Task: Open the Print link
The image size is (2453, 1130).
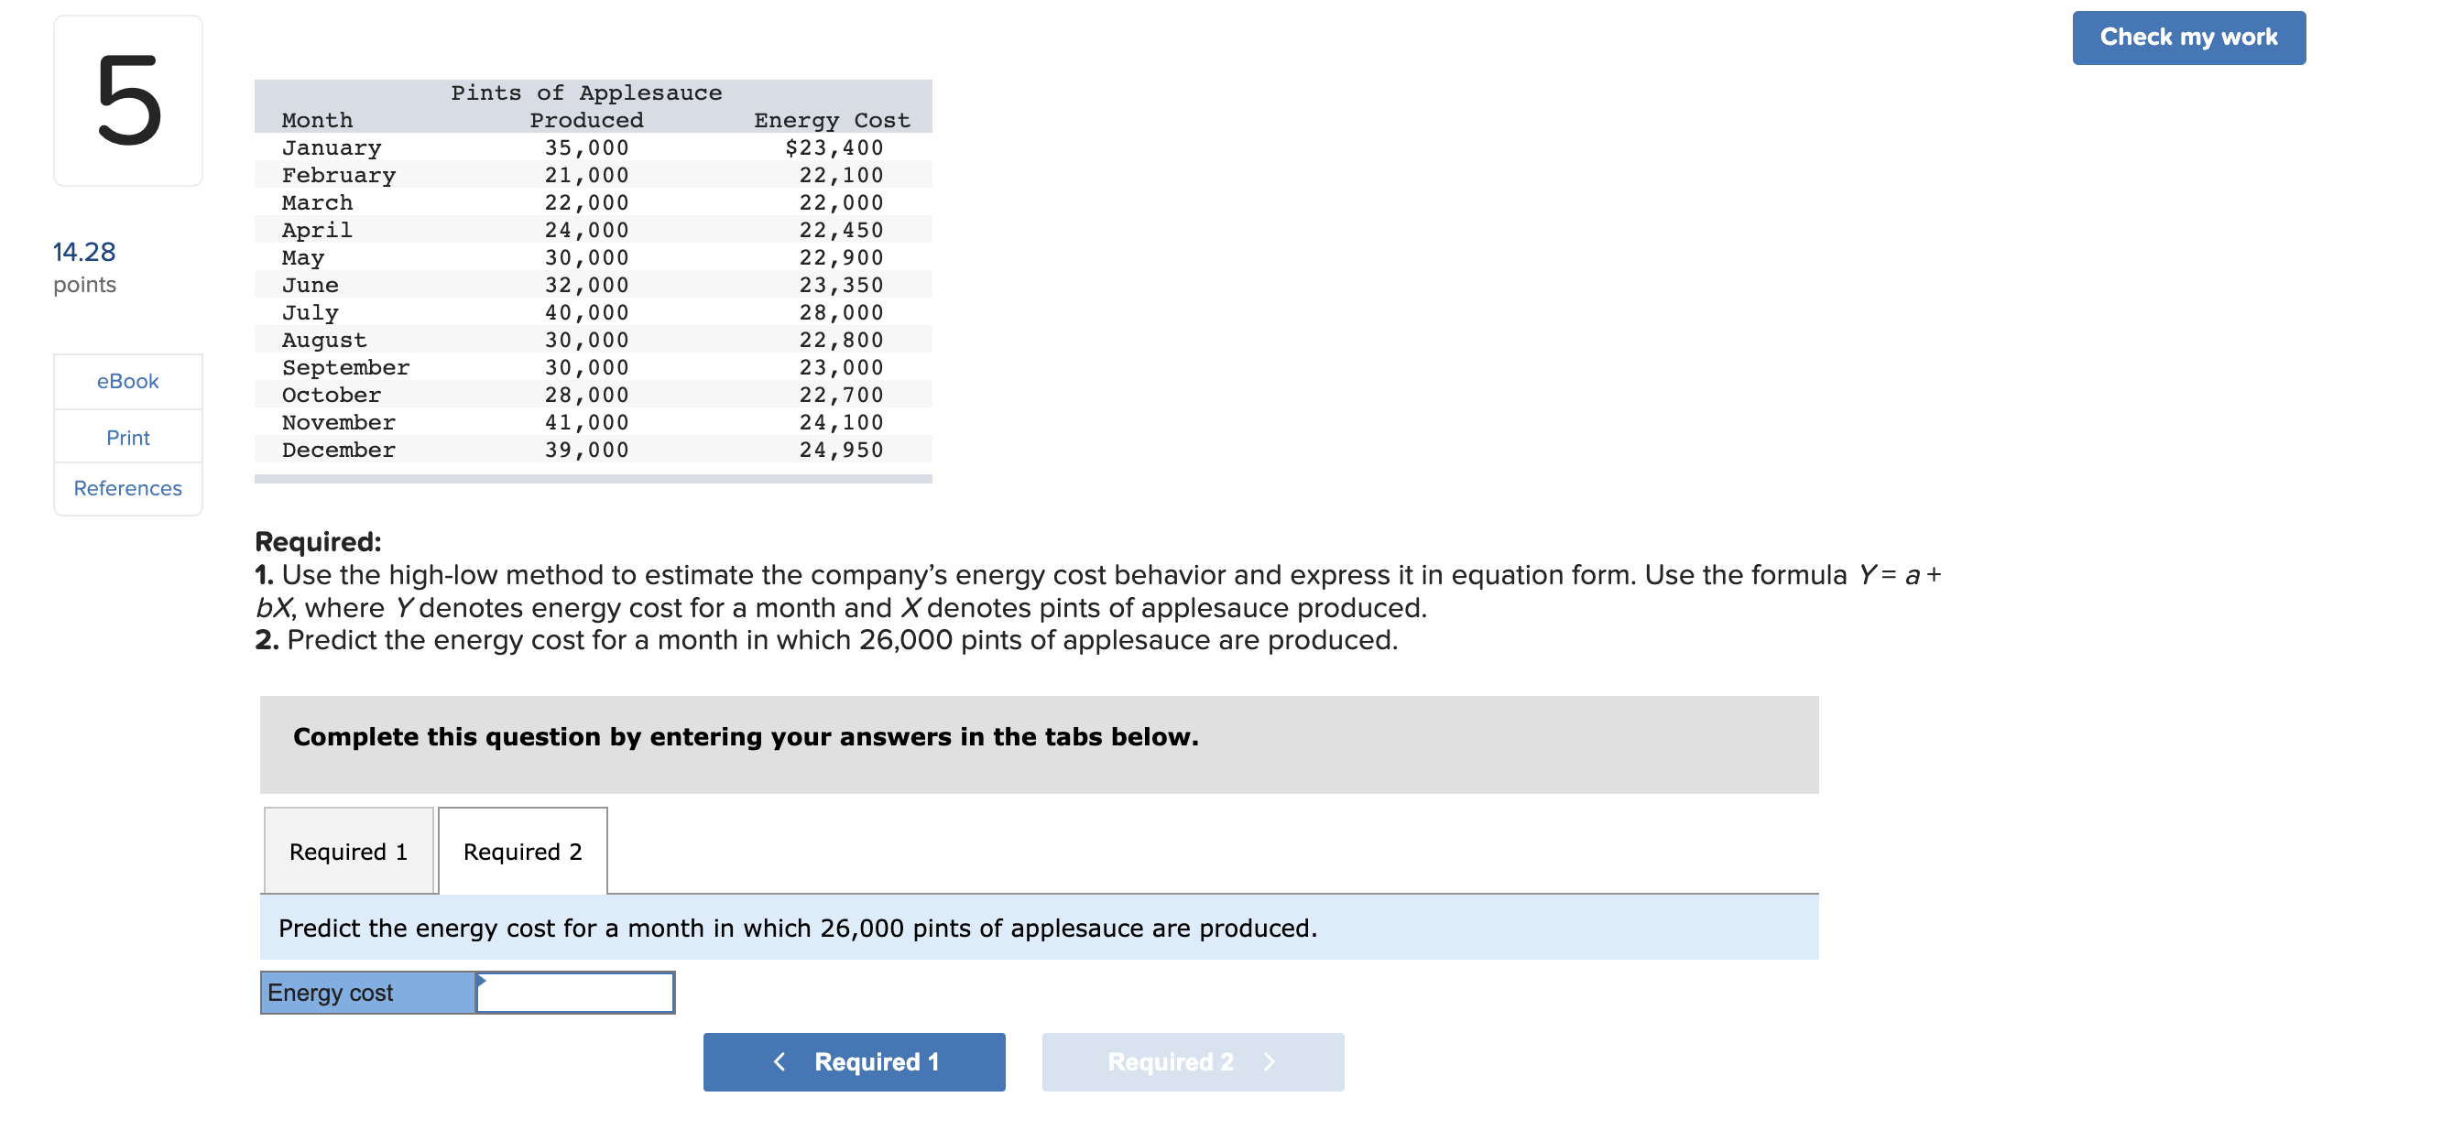Action: click(x=127, y=437)
